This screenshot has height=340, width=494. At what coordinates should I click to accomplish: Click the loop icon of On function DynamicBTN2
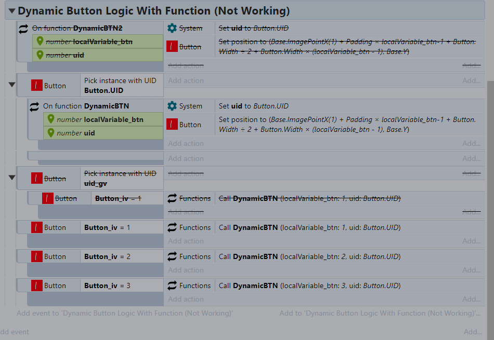pyautogui.click(x=23, y=29)
